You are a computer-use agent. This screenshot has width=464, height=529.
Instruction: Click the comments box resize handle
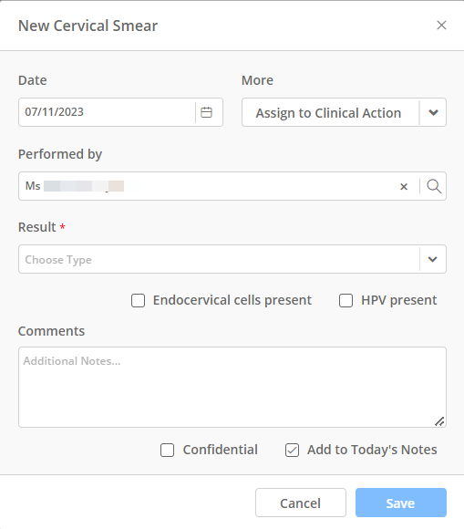pos(439,421)
